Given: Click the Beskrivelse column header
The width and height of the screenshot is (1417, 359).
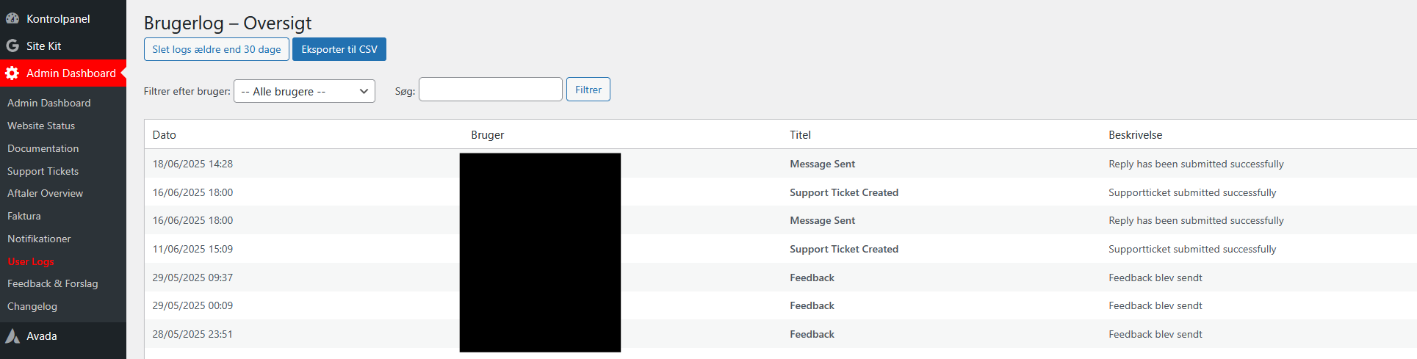Looking at the screenshot, I should pyautogui.click(x=1136, y=135).
